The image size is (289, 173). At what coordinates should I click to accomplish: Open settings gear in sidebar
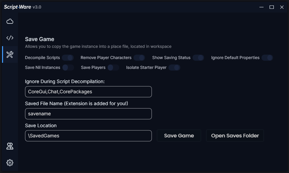point(10,163)
